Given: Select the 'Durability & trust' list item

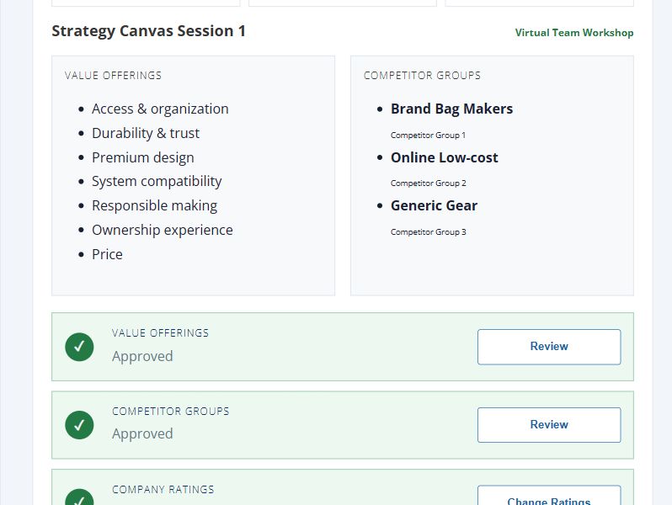Looking at the screenshot, I should coord(146,133).
